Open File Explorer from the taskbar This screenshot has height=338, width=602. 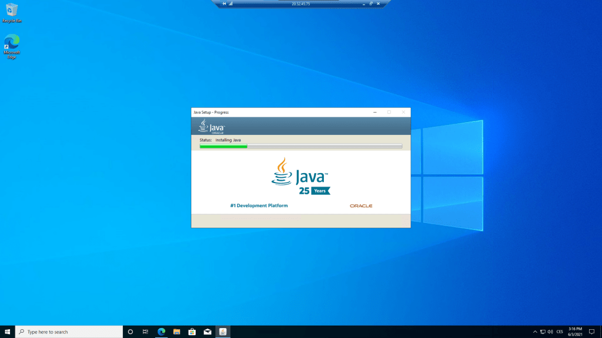point(176,332)
